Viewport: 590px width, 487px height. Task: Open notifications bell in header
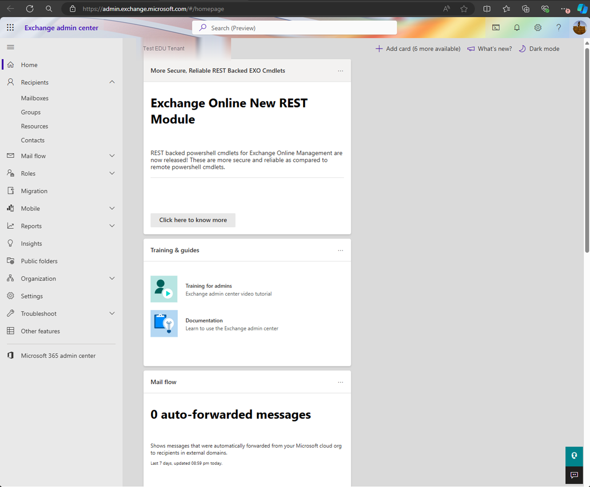(x=517, y=28)
